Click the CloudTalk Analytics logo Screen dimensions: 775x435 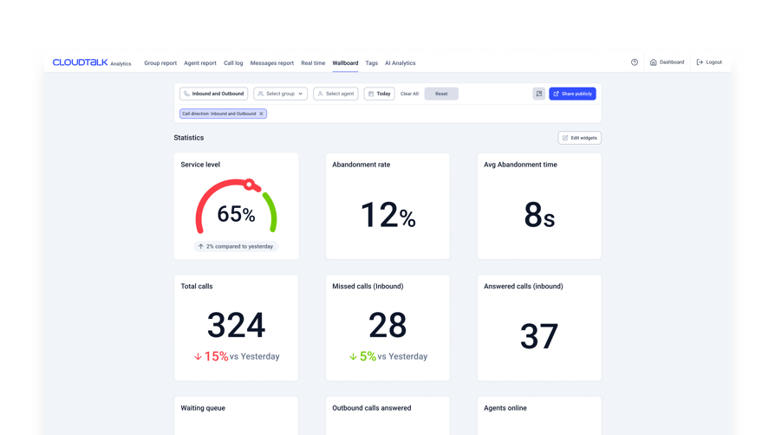click(92, 62)
